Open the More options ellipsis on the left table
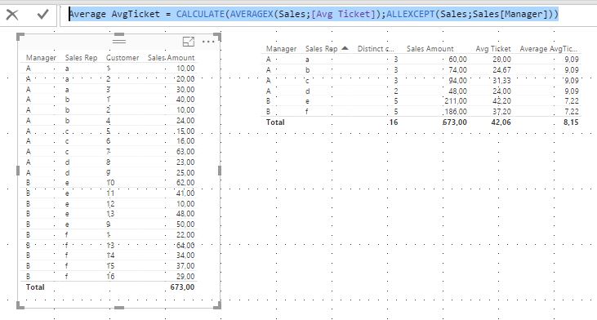 (208, 42)
